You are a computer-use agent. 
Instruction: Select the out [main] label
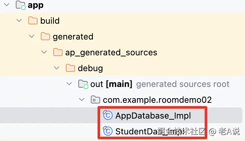click(x=111, y=84)
